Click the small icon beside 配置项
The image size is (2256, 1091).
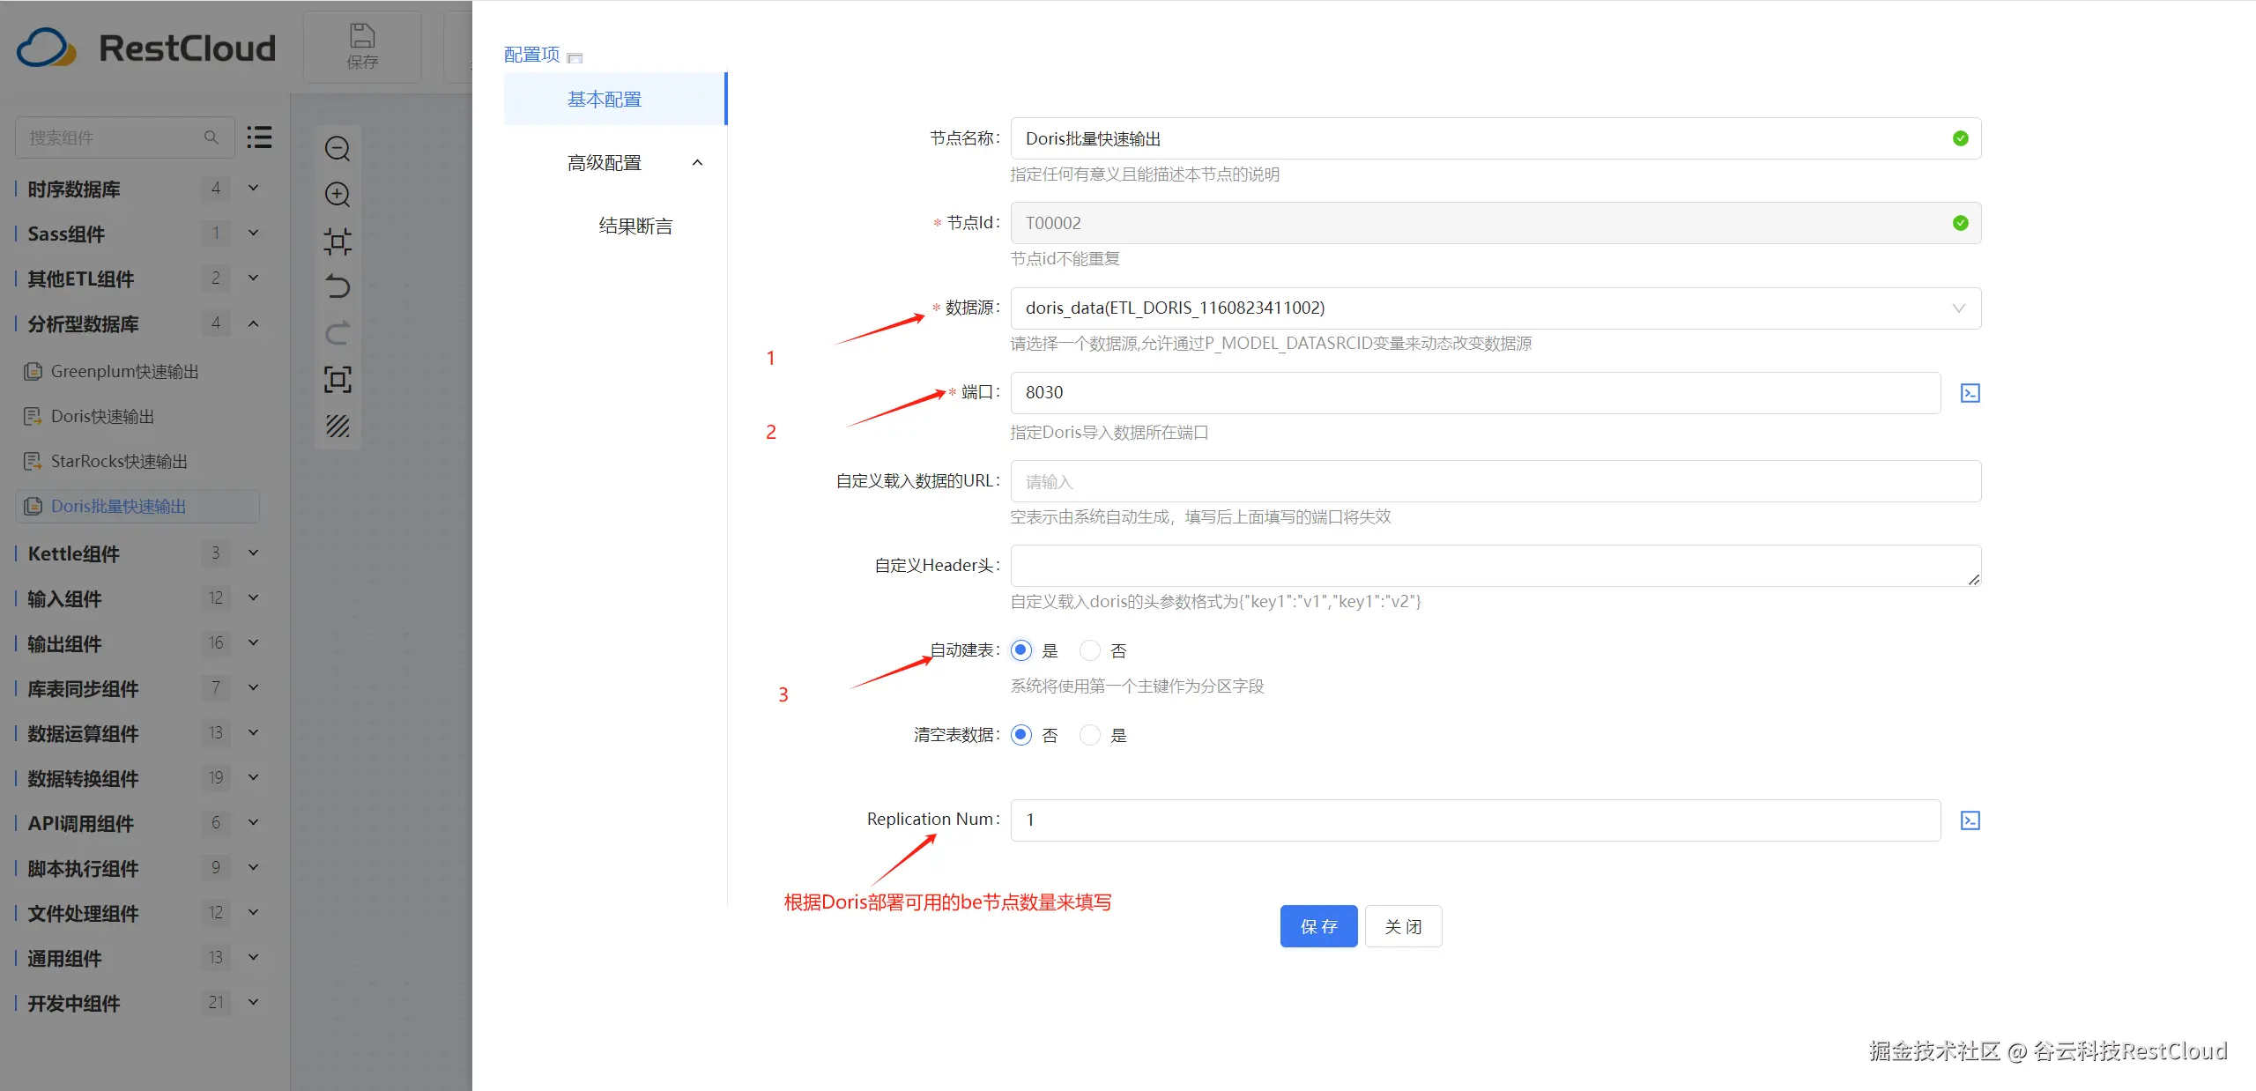pos(575,57)
